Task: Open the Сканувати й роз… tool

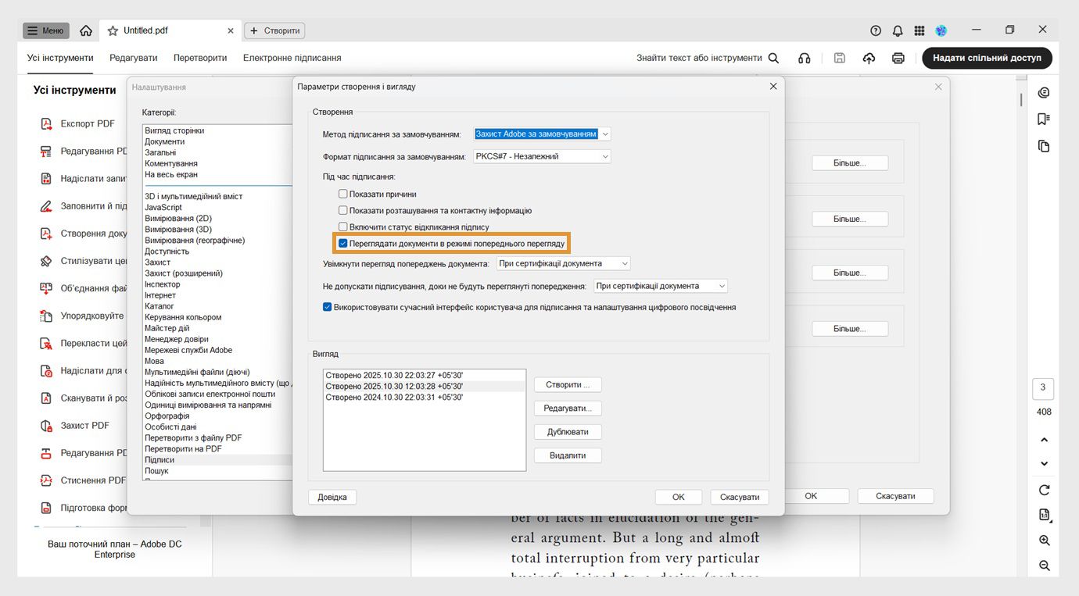Action: point(84,398)
